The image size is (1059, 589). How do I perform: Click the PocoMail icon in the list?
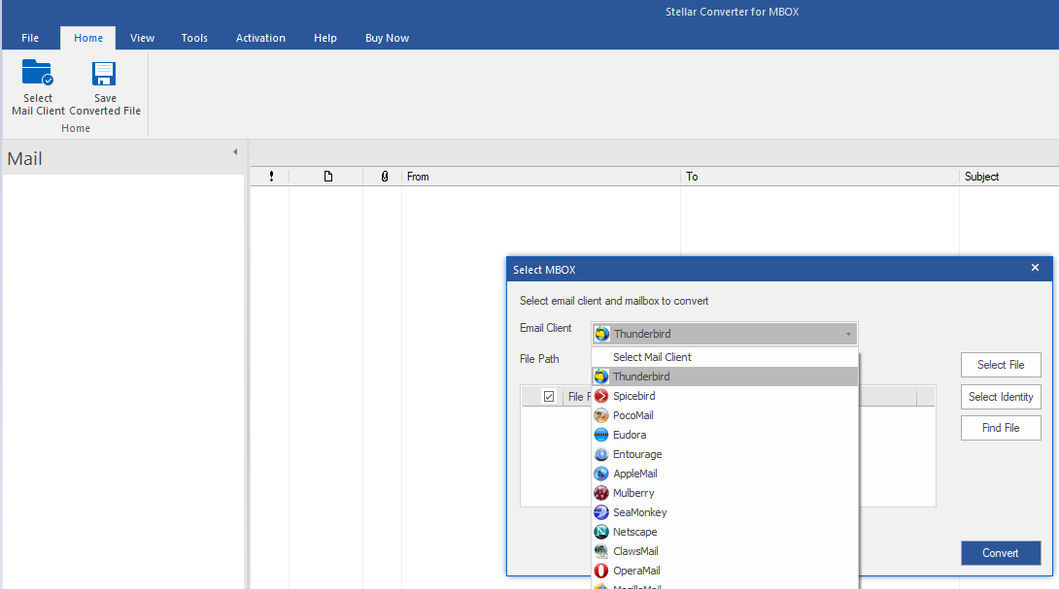pos(601,415)
